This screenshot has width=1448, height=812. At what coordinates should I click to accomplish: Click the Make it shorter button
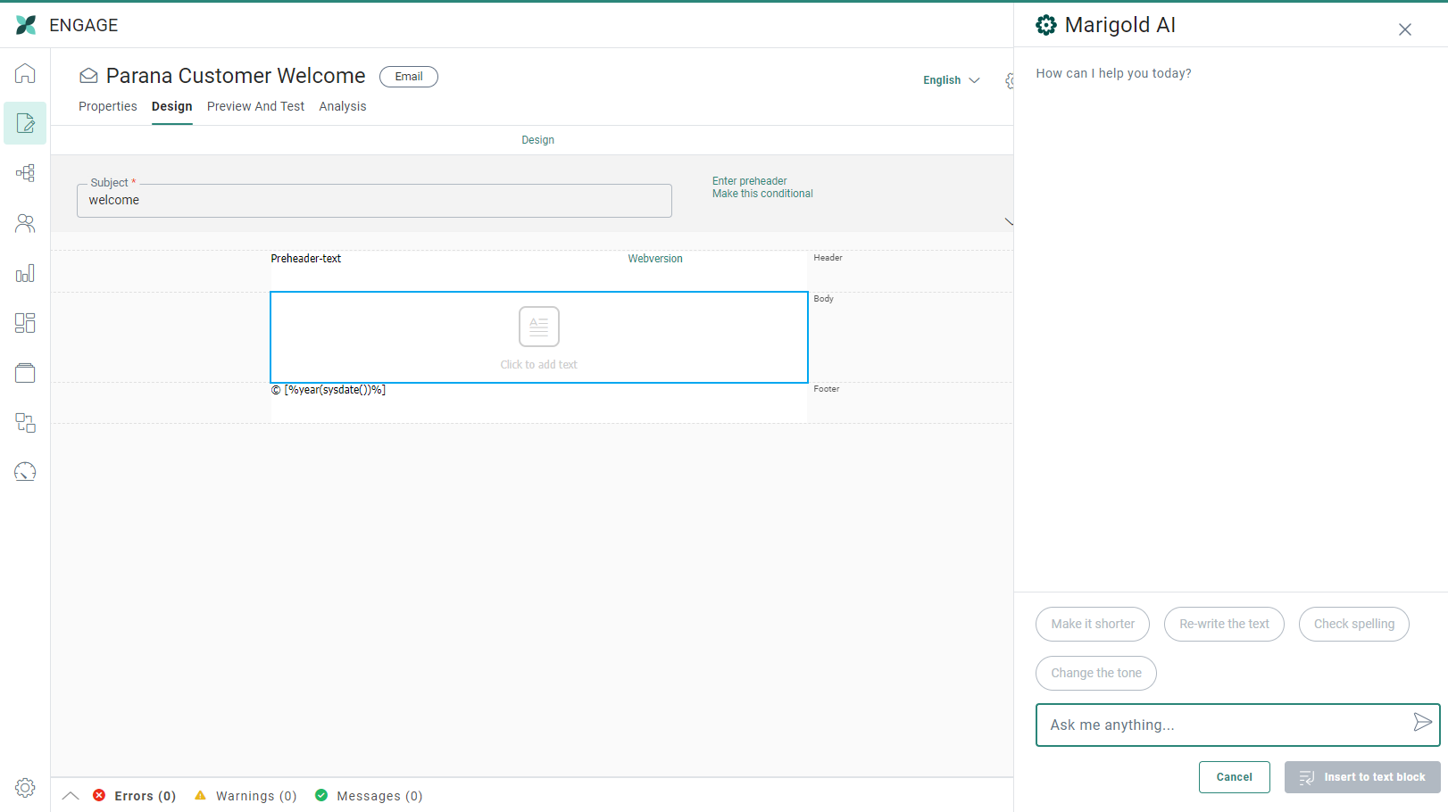(1092, 624)
